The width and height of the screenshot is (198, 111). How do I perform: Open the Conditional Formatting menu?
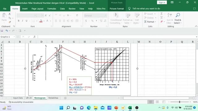tap(116, 18)
